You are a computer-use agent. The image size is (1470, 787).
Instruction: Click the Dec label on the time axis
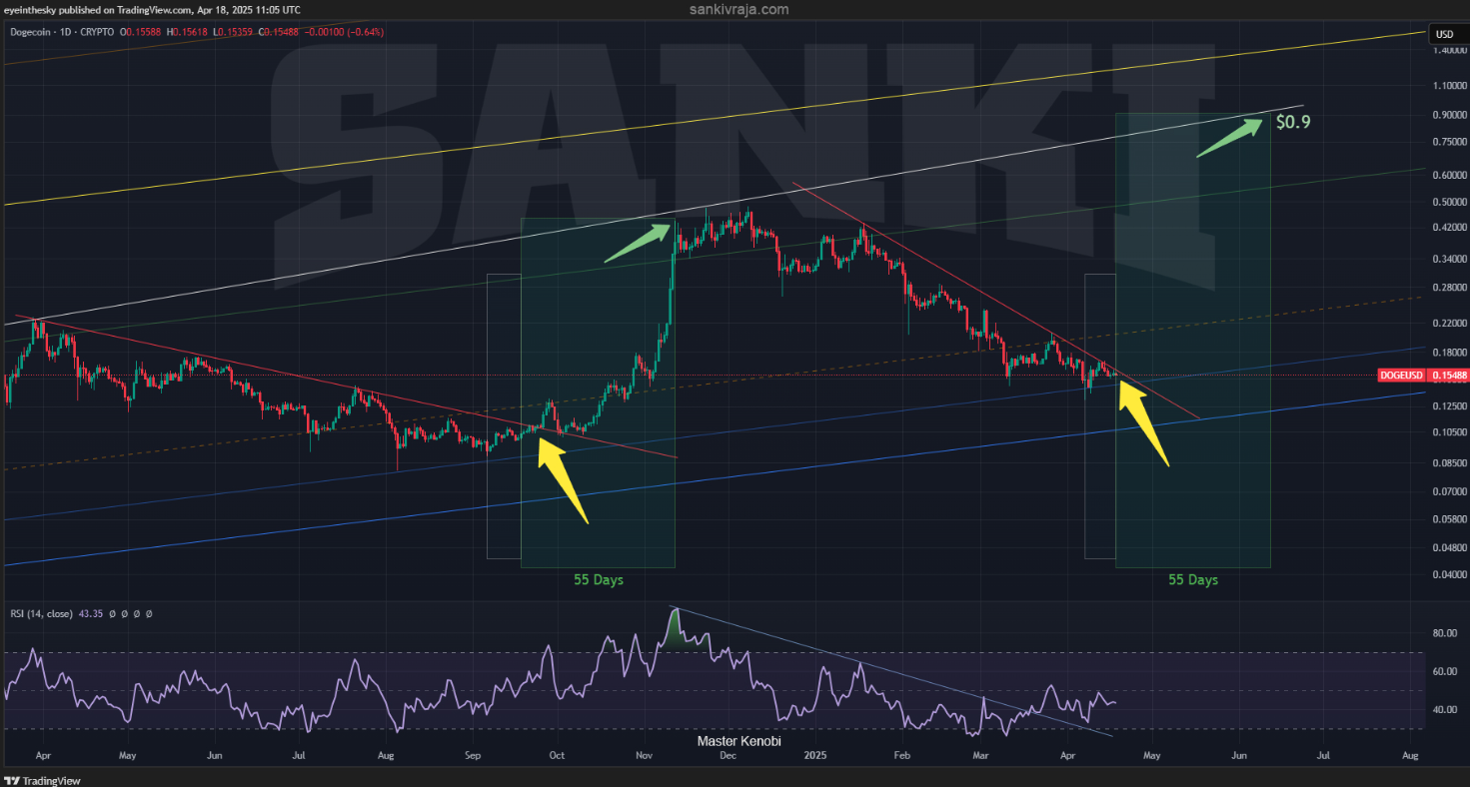(728, 757)
